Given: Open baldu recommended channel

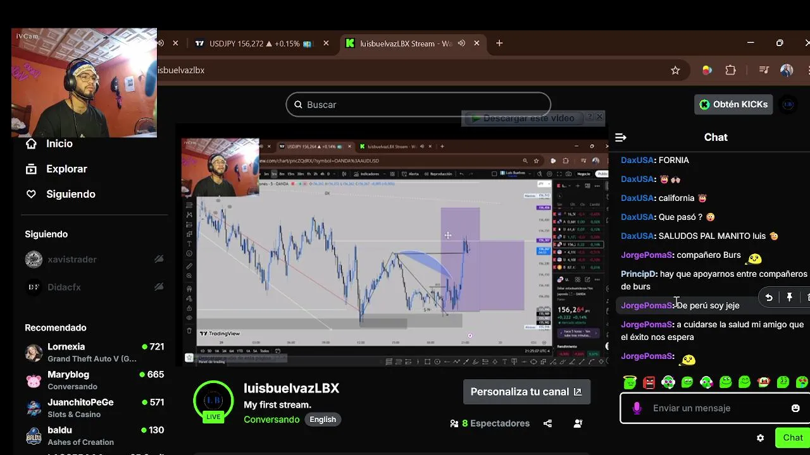Looking at the screenshot, I should click(x=94, y=435).
